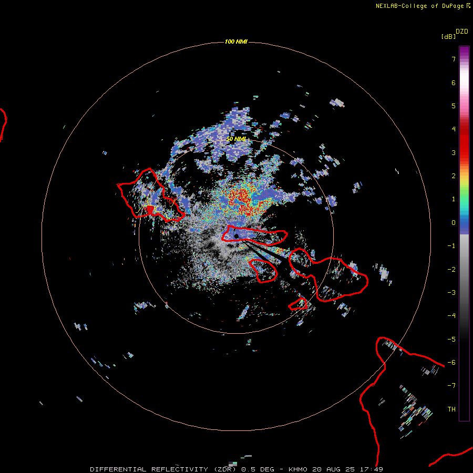Click the 0 value on color scale

point(454,223)
